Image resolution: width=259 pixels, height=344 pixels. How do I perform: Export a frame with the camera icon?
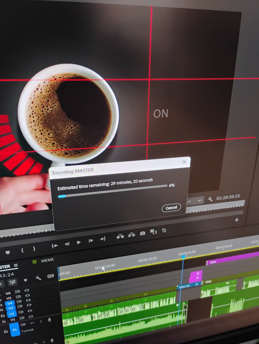point(142,233)
